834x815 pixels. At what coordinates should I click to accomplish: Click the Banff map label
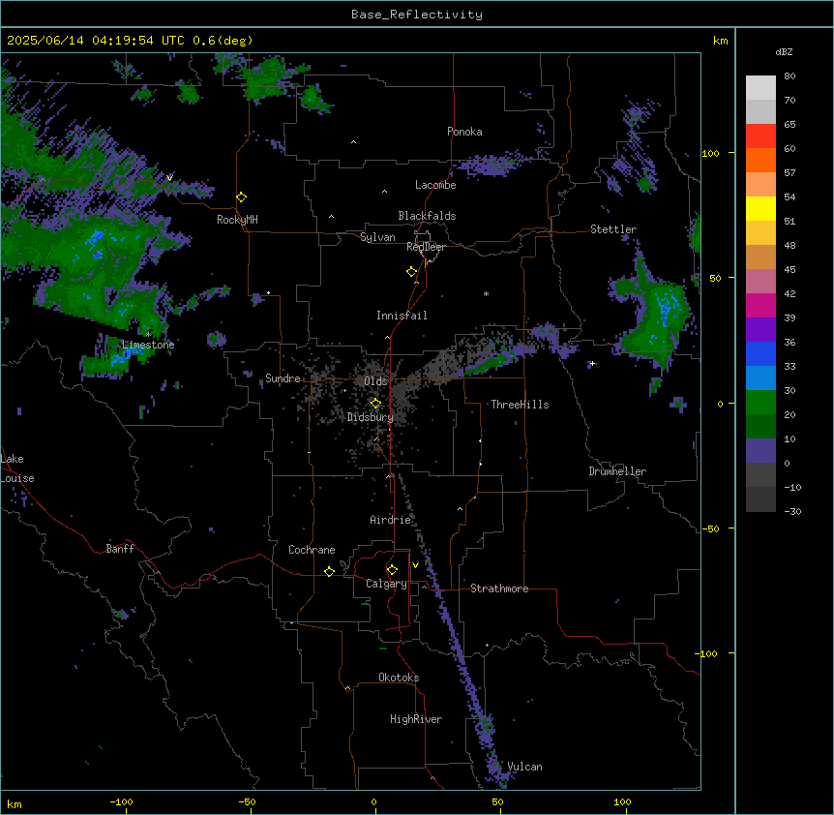[x=120, y=549]
